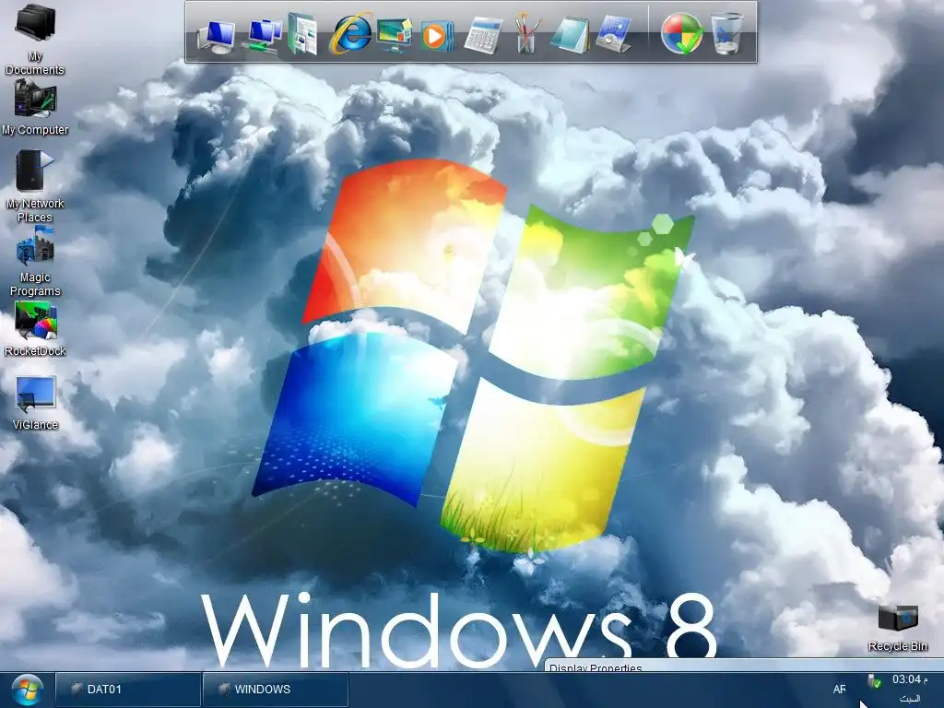Click safely remove hardware tray icon
944x708 pixels.
click(874, 682)
